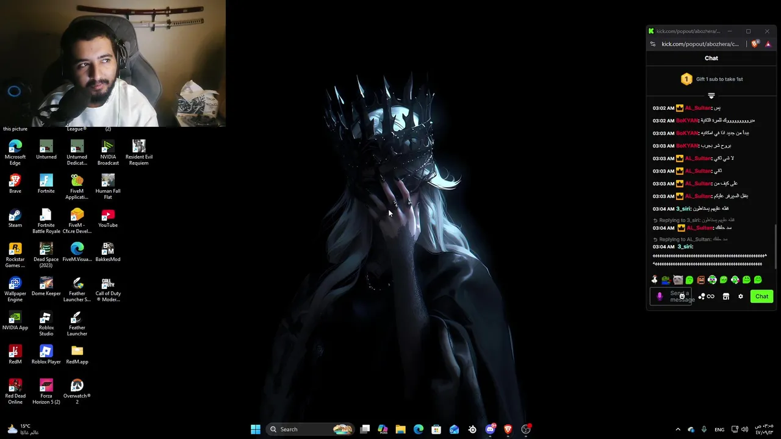Select the NVIDIA Broadcast desktop icon
The height and width of the screenshot is (439, 781).
[108, 152]
